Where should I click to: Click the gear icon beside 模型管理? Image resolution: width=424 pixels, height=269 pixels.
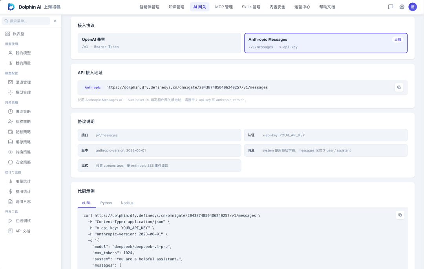click(x=10, y=92)
